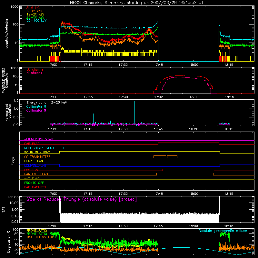258x258 pixels.
Task: Click the tallest cyan Collimator 8 spike
Action: point(134,112)
